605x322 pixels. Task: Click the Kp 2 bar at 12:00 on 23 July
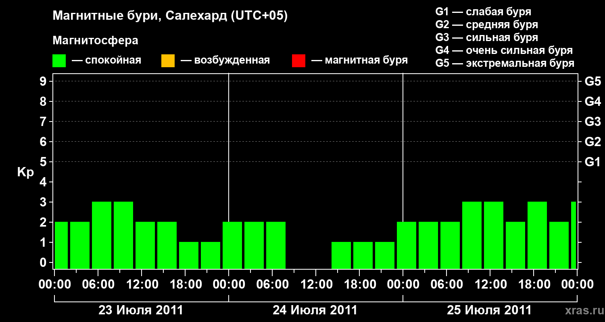coord(145,245)
